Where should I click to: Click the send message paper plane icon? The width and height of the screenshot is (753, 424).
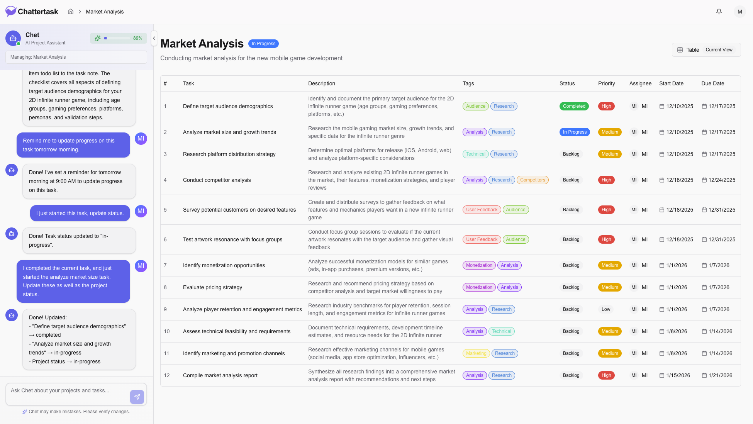137,397
